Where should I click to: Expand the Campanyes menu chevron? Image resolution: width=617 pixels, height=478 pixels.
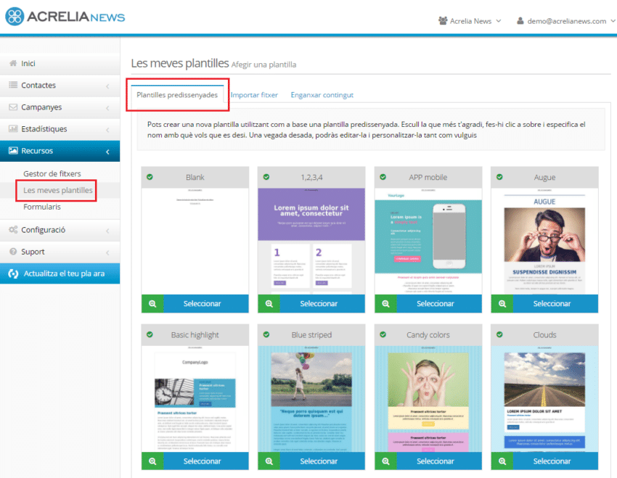click(108, 107)
